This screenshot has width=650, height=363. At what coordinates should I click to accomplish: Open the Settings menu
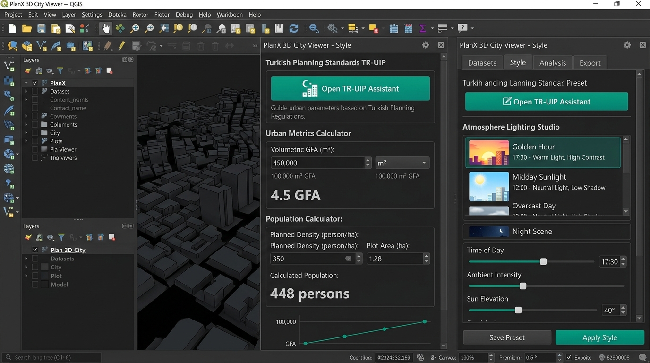pos(92,15)
